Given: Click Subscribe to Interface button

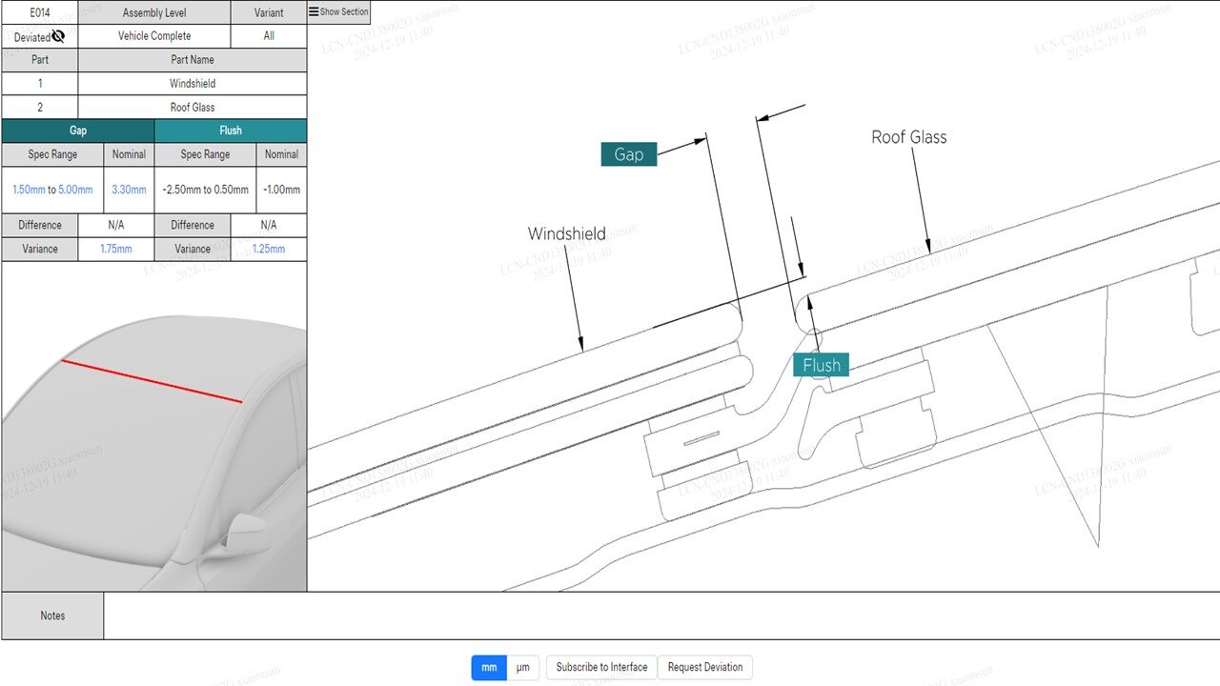Looking at the screenshot, I should pyautogui.click(x=601, y=667).
